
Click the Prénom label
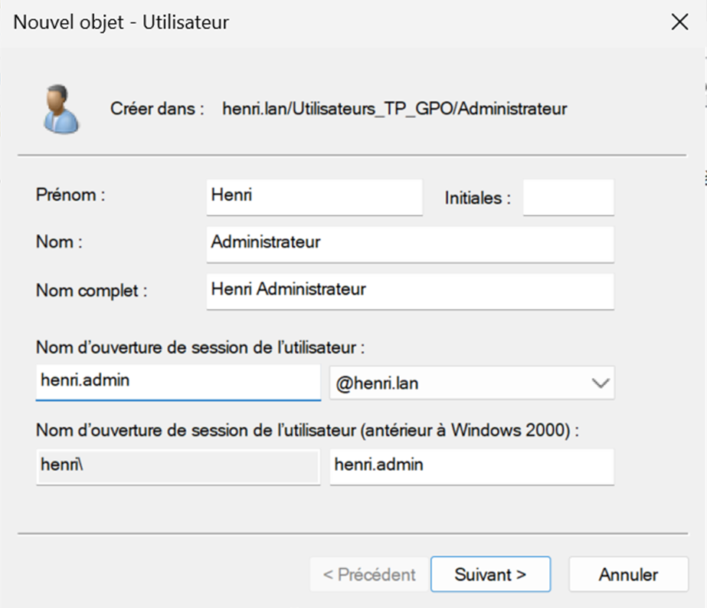point(70,195)
